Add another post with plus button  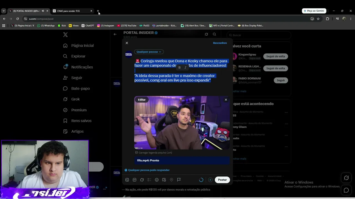[210, 180]
